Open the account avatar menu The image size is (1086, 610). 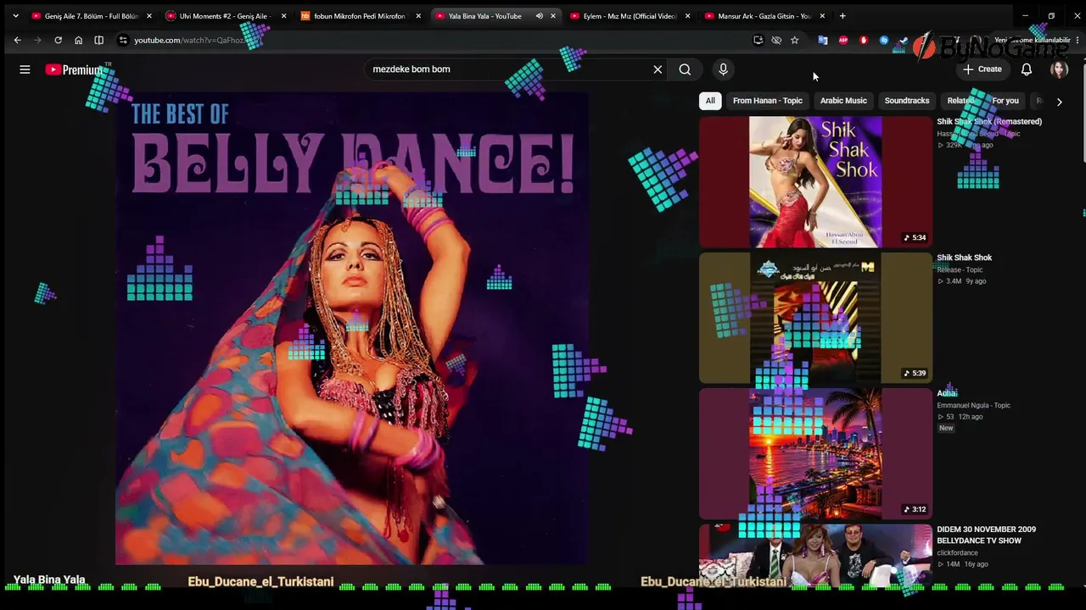point(1059,69)
